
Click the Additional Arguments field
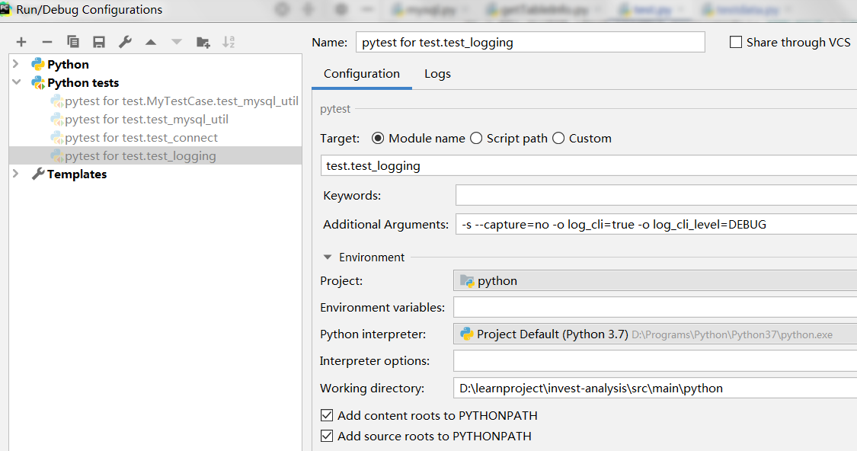coord(656,224)
